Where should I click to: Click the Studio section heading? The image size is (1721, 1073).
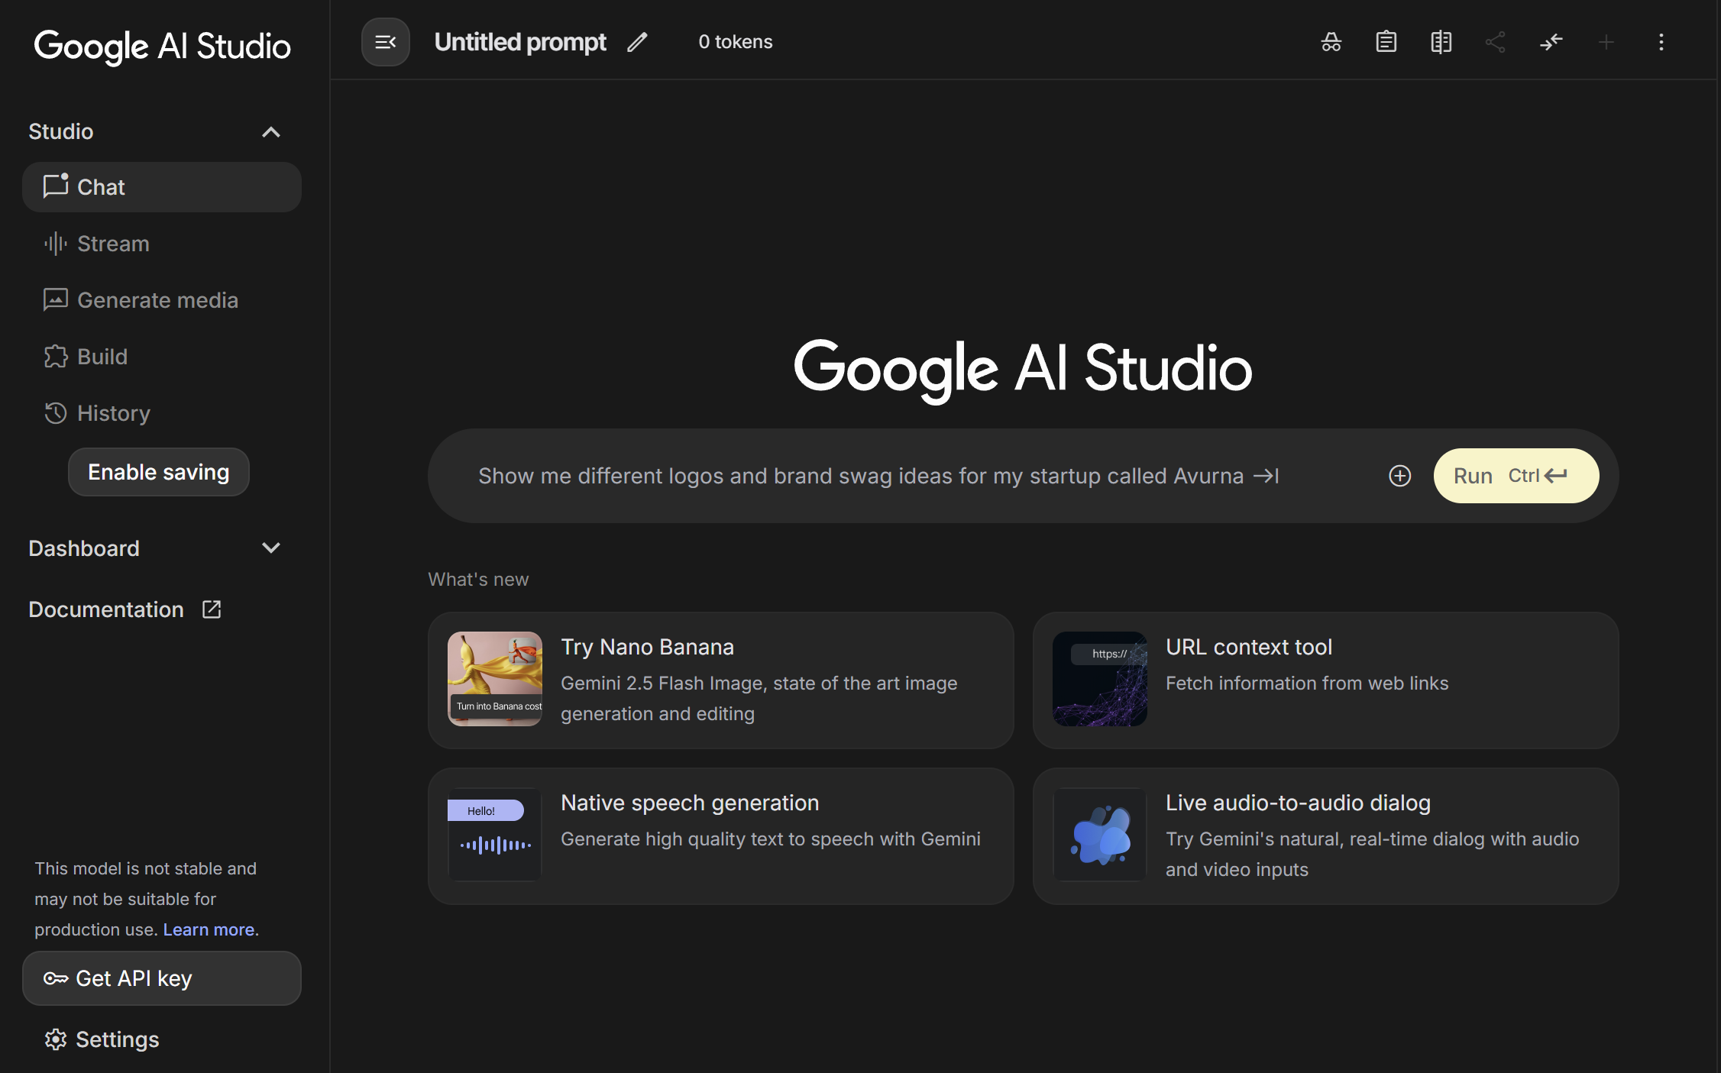click(61, 131)
